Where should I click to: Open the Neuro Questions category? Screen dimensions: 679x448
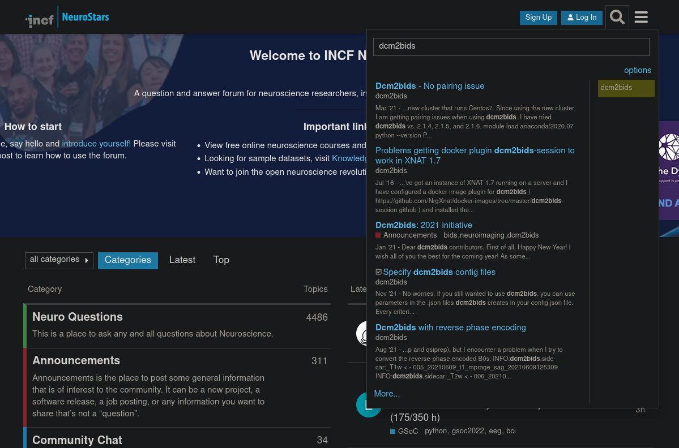(78, 317)
